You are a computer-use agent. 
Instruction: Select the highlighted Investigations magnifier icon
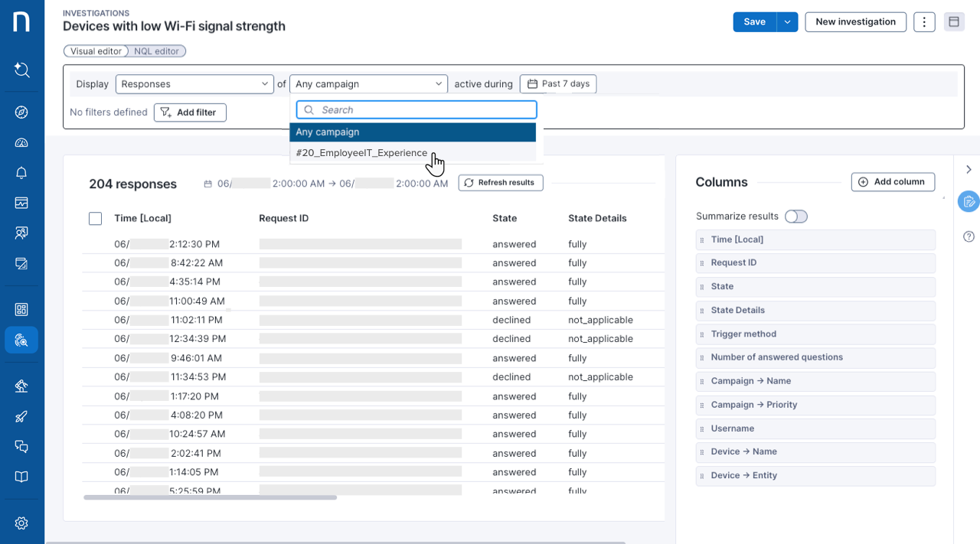coord(21,340)
